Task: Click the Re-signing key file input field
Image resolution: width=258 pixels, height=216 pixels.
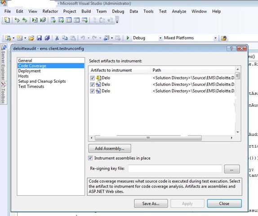Action: (x=175, y=169)
